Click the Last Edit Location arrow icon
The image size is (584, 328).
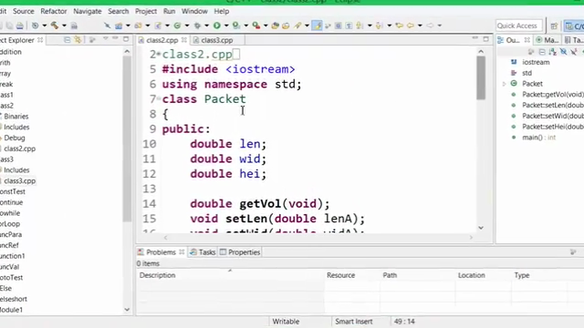[400, 26]
